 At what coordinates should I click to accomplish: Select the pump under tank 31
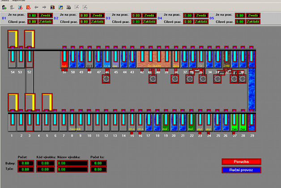(x=234, y=79)
